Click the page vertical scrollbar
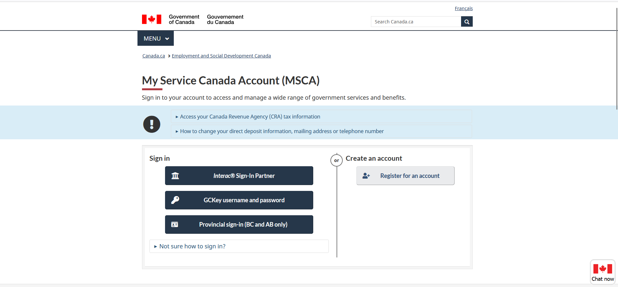 point(616,58)
